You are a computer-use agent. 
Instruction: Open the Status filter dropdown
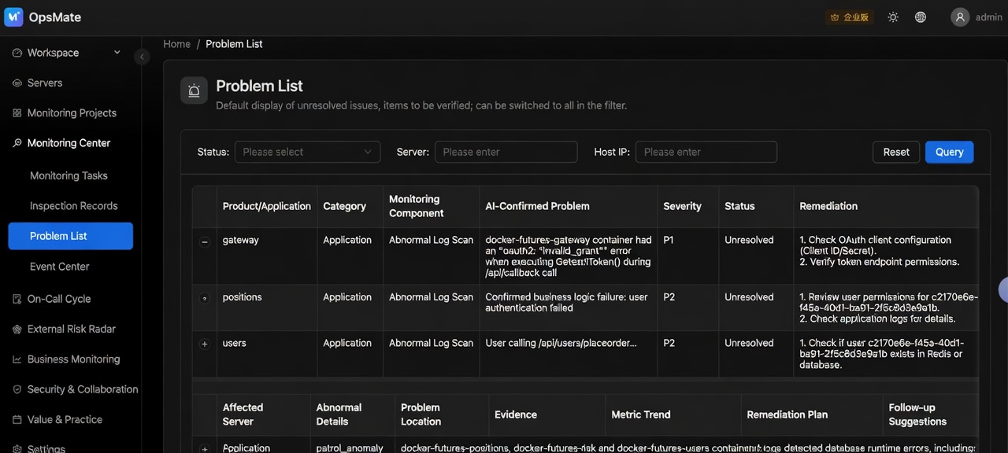click(x=307, y=152)
